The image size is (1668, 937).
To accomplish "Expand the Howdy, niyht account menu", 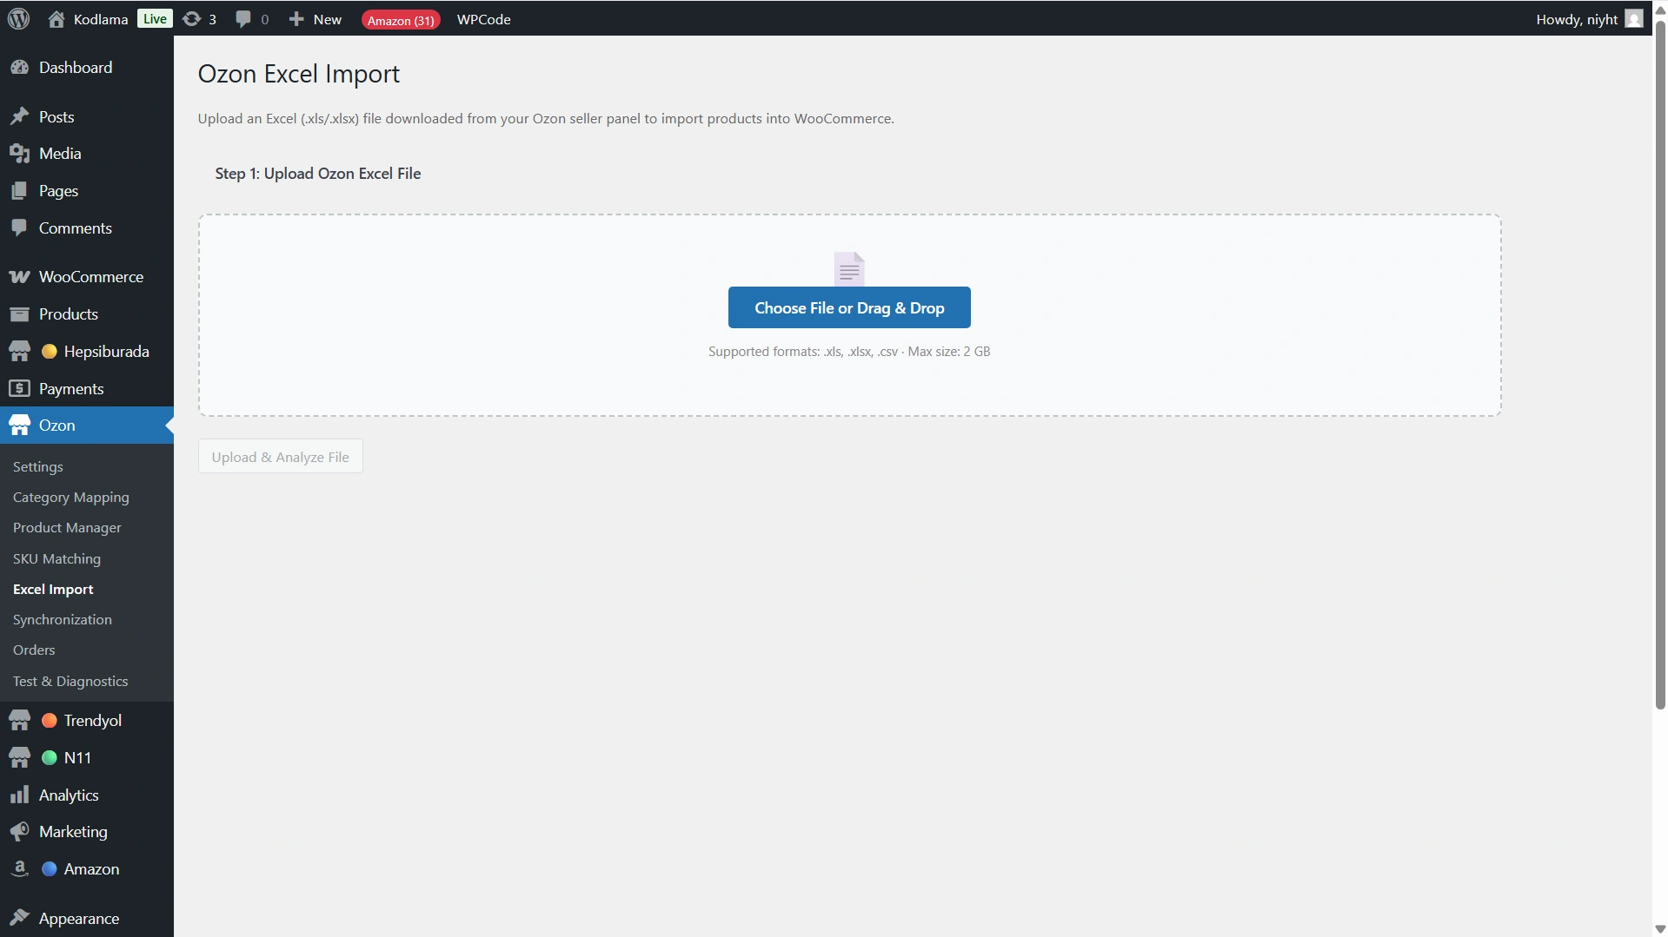I will pyautogui.click(x=1576, y=19).
